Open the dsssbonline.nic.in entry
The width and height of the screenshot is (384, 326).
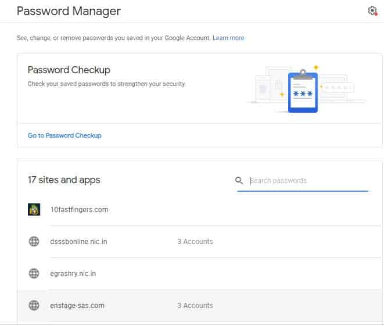click(200, 242)
